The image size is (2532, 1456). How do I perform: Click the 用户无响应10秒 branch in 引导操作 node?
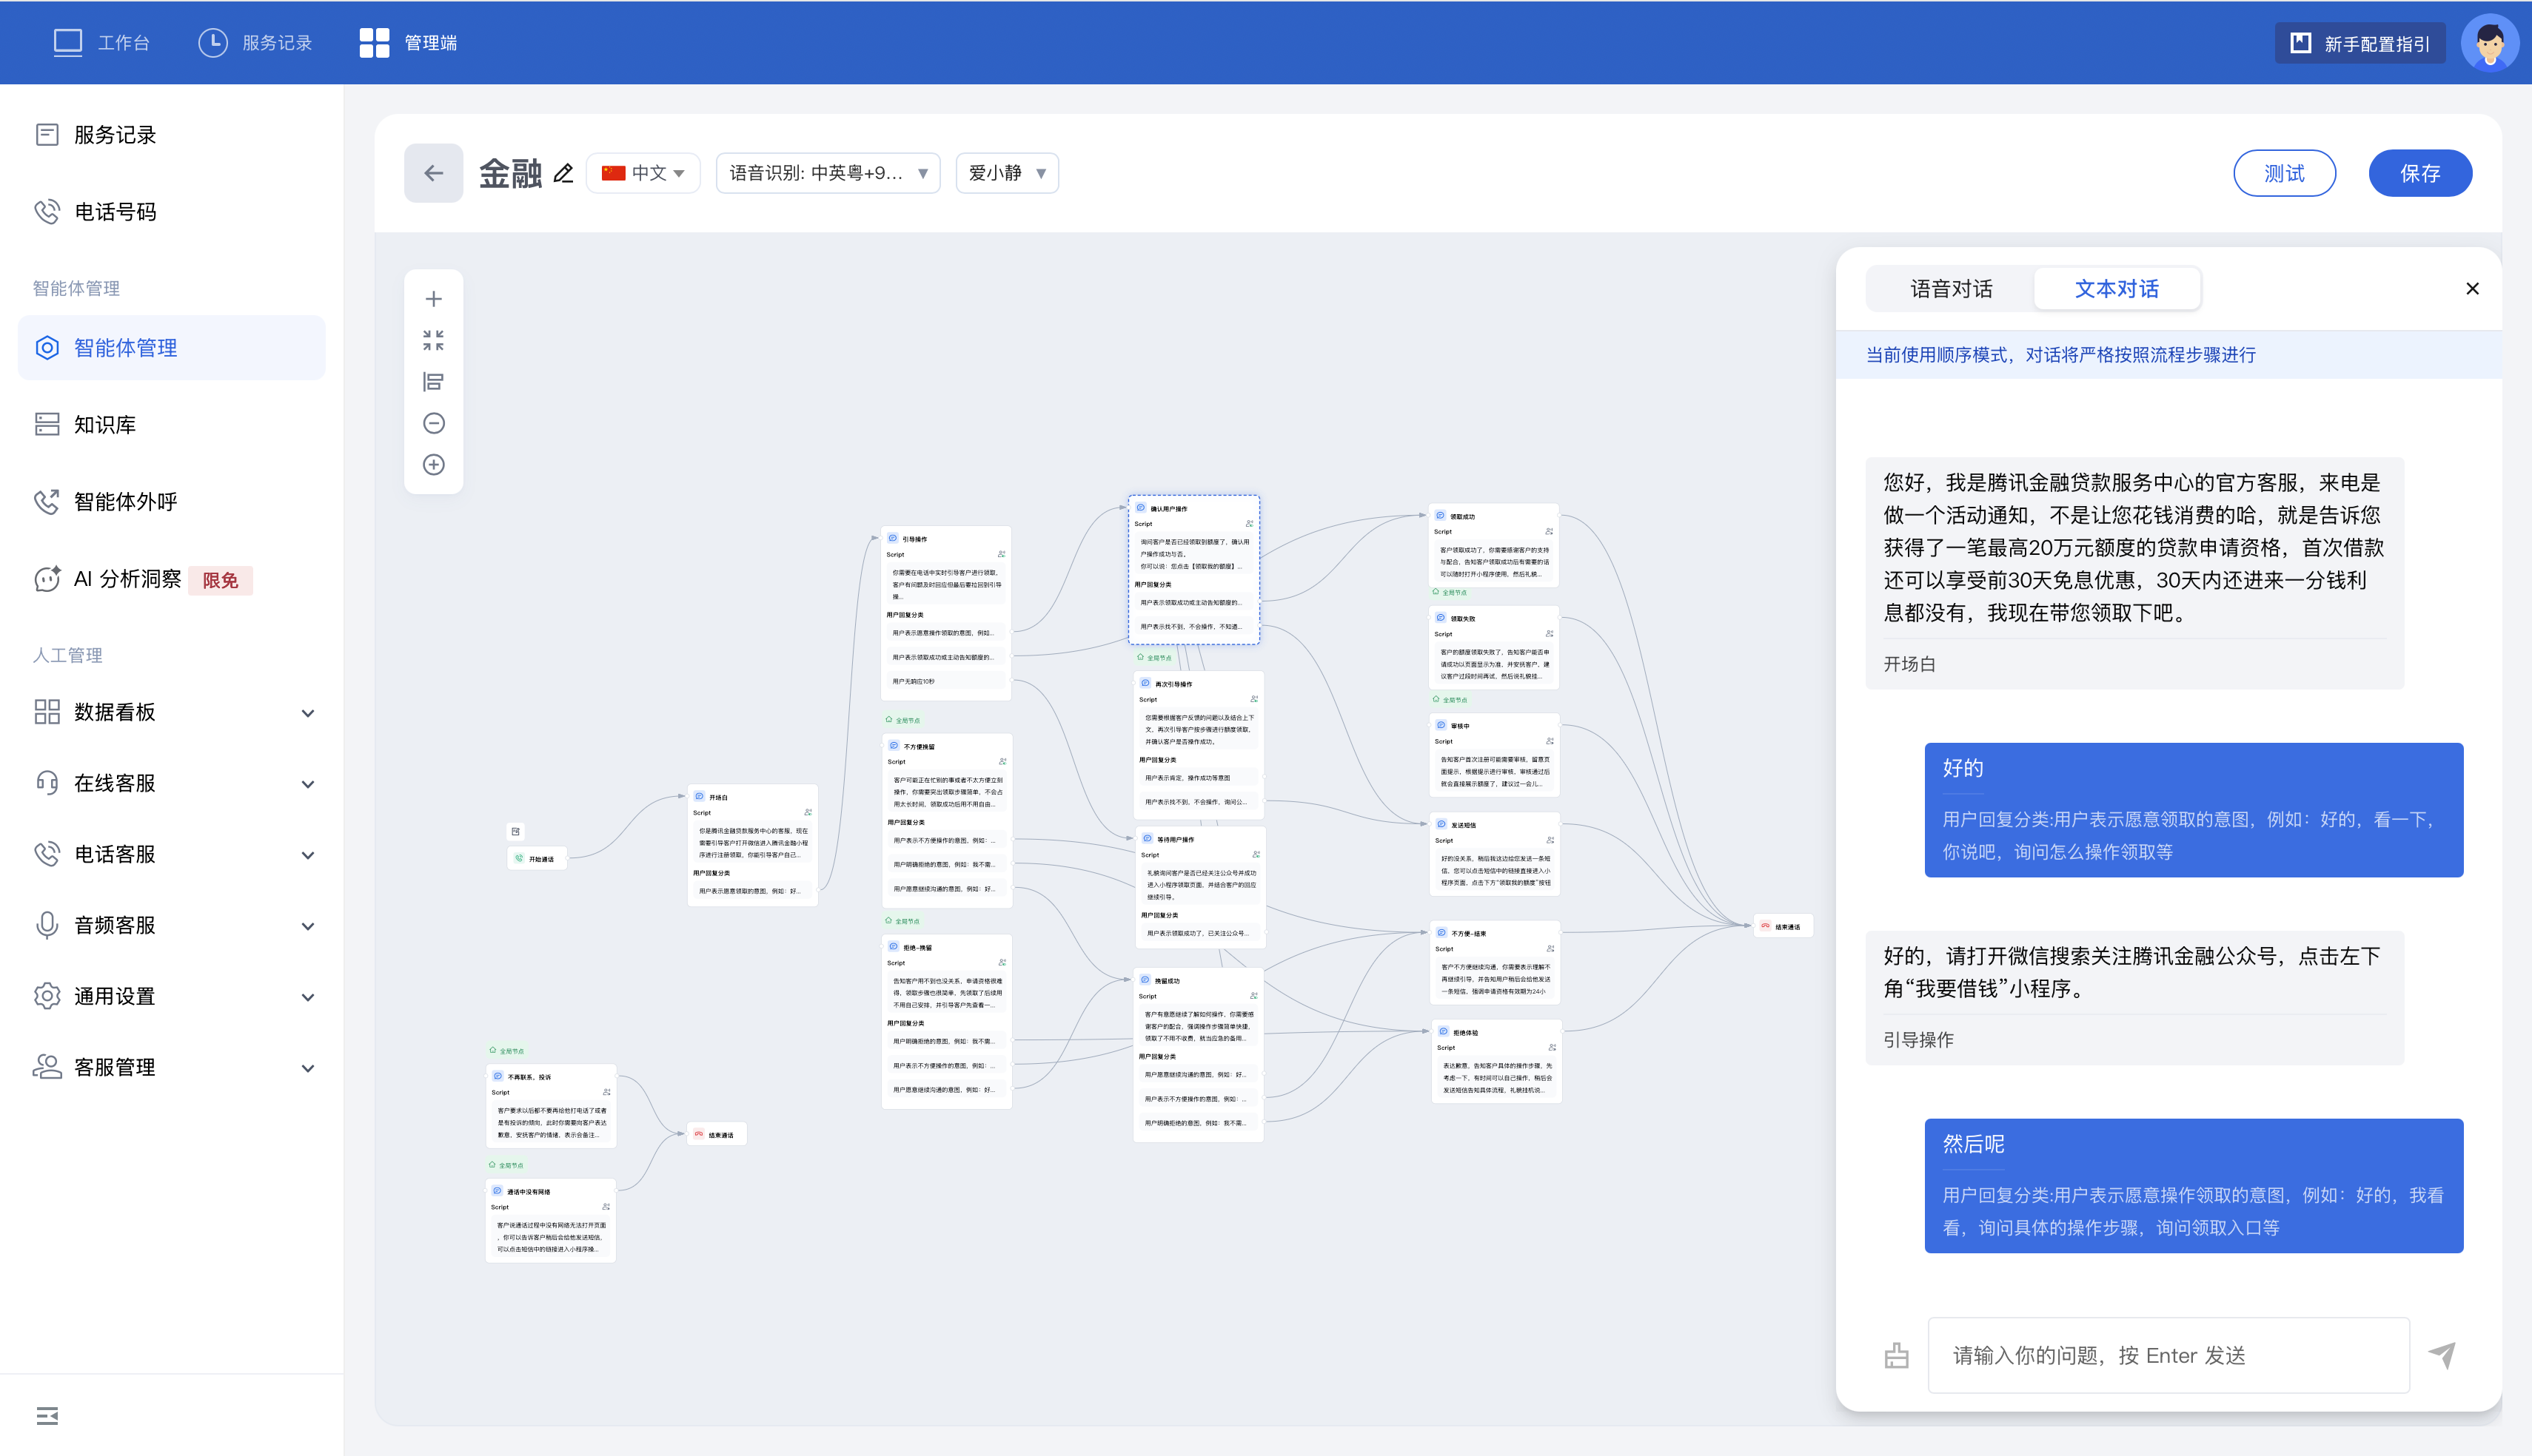coord(945,681)
